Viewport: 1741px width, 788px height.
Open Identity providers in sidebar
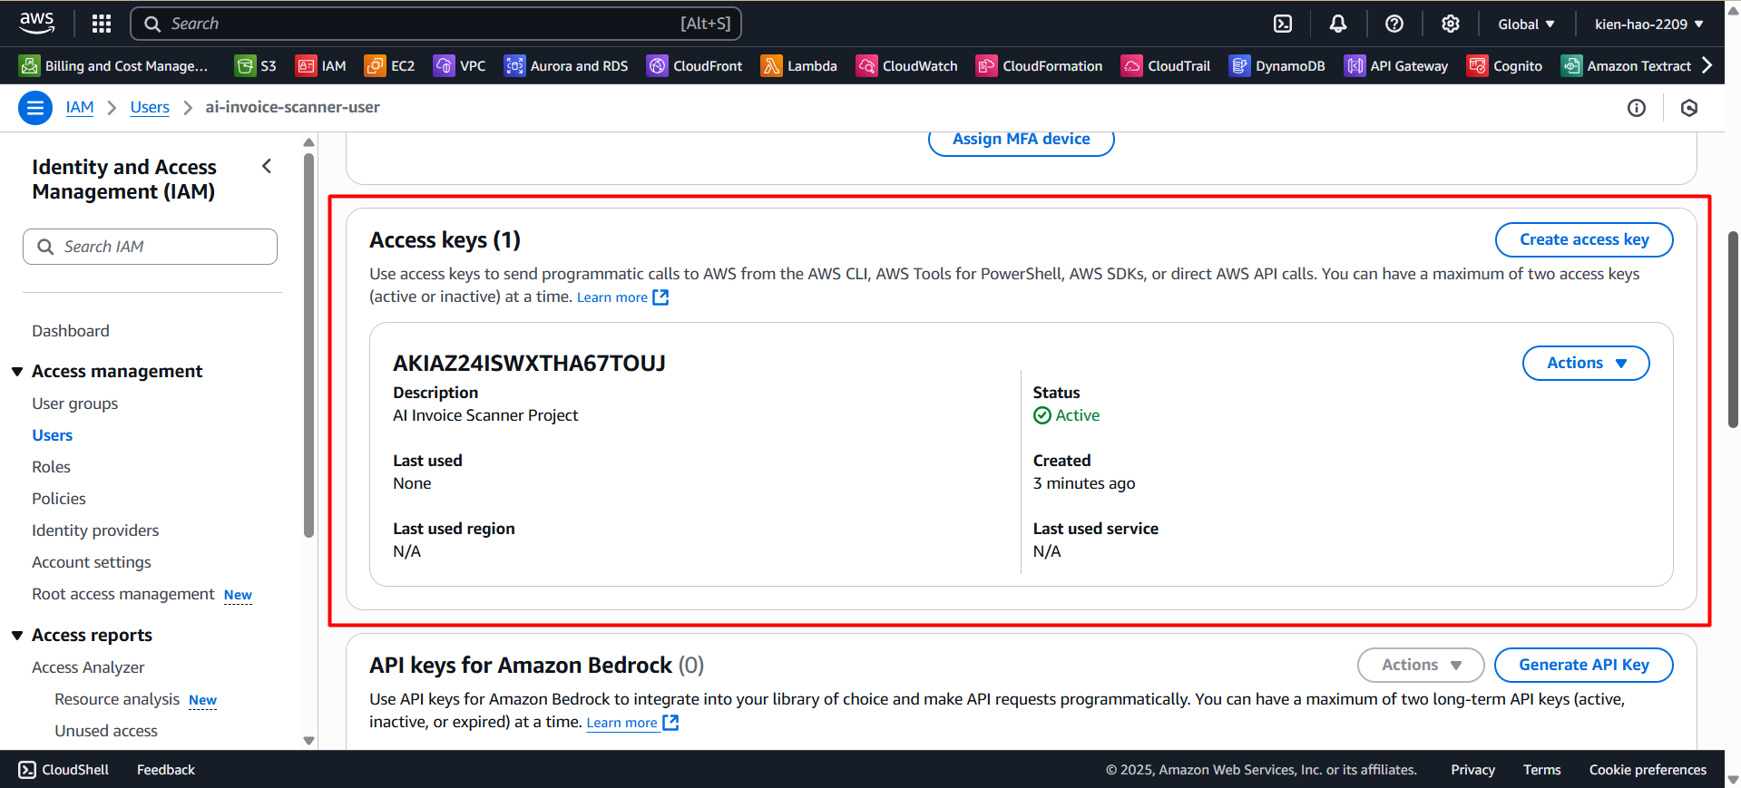pos(95,530)
